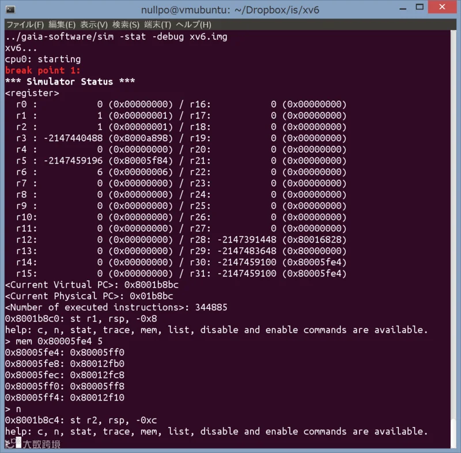Click the '<register>' line

[x=32, y=93]
